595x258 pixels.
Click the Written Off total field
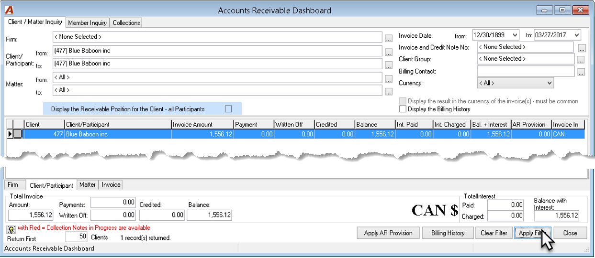[x=113, y=215]
